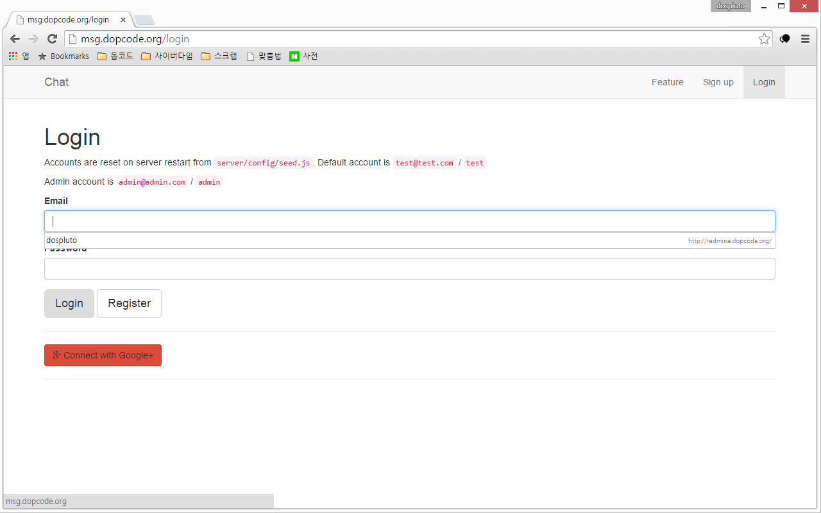Viewport: 821px width, 513px height.
Task: Click the test@test.com code text
Action: coord(424,163)
